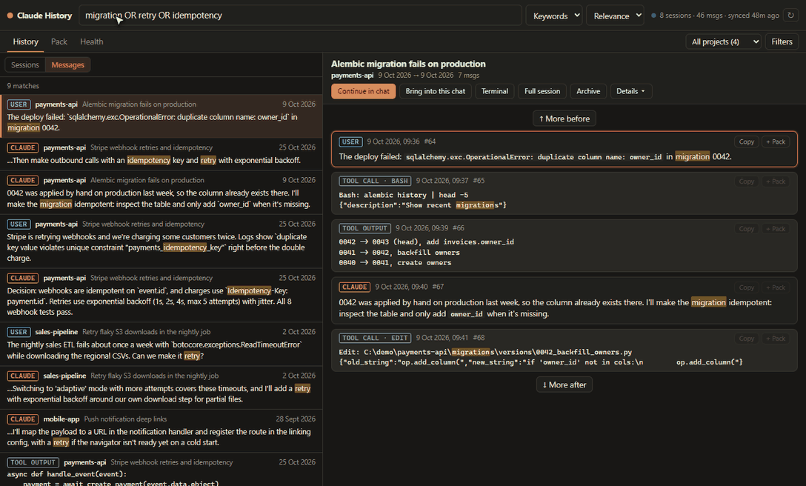The height and width of the screenshot is (486, 806).
Task: Expand the Details dropdown menu
Action: point(630,91)
